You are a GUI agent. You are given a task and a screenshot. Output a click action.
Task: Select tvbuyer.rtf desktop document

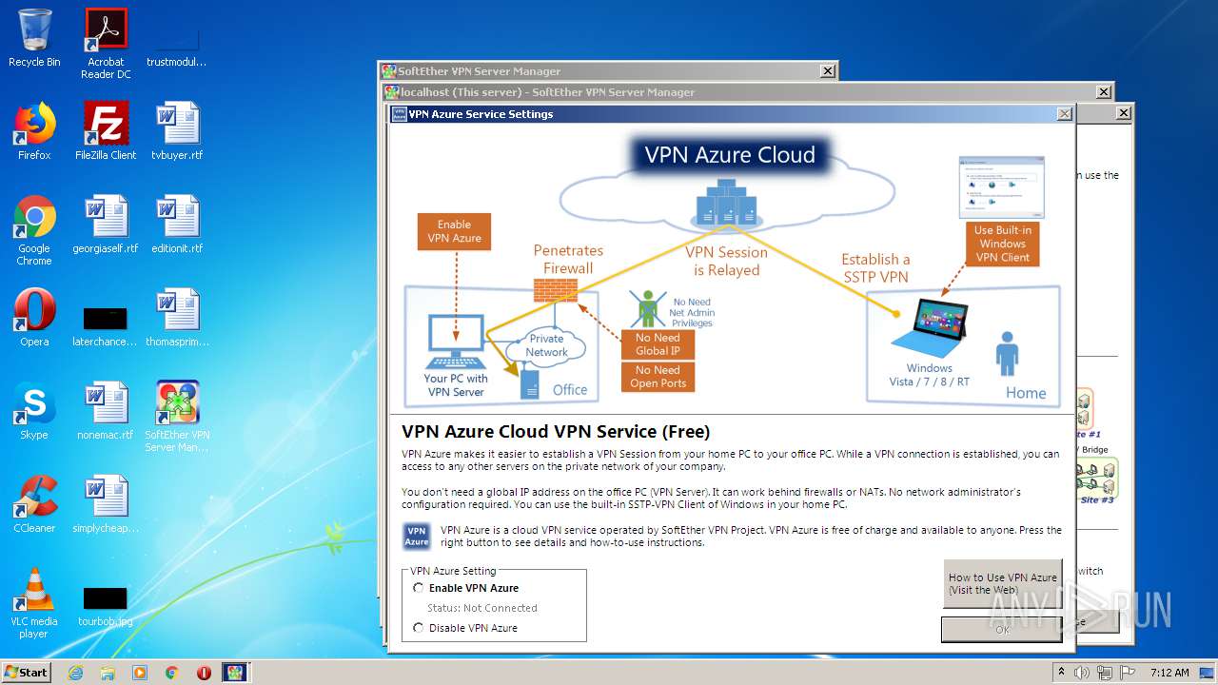click(177, 131)
